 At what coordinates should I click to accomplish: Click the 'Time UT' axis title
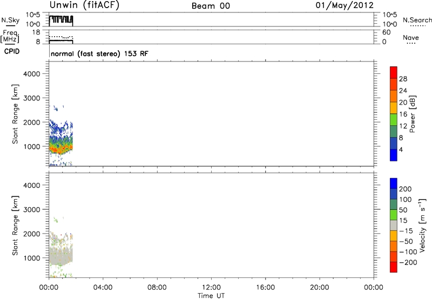click(x=211, y=296)
